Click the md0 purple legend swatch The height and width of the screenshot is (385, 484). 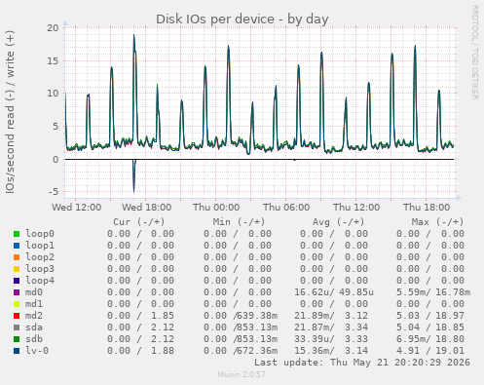pos(17,292)
